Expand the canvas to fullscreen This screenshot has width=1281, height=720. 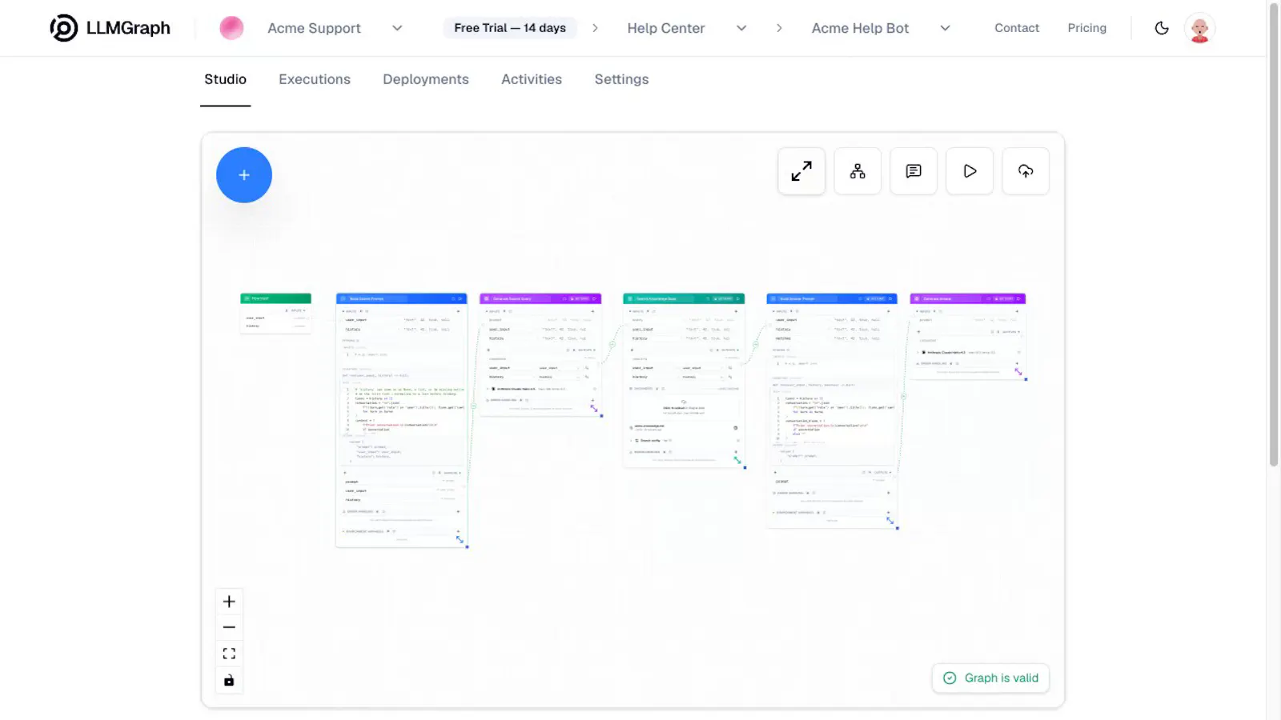[x=801, y=171]
